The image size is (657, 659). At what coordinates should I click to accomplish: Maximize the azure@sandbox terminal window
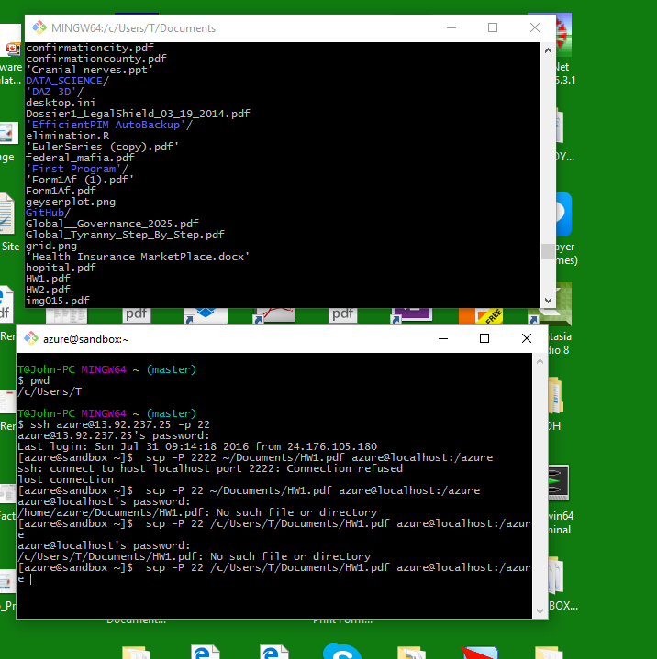pos(484,339)
